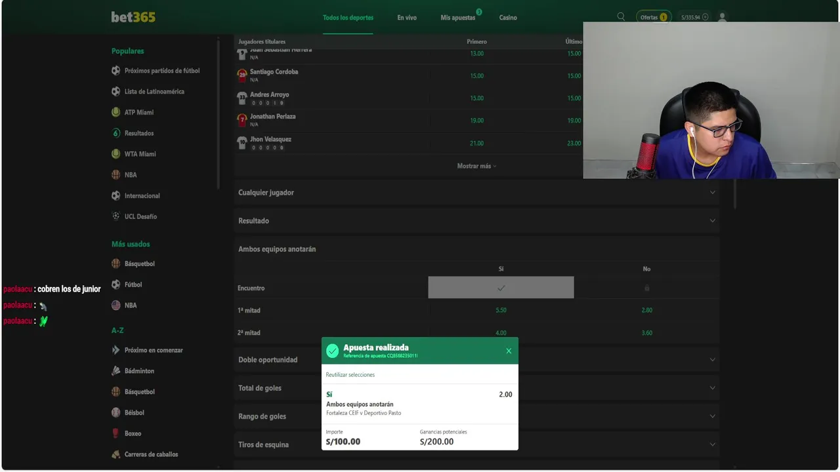The height and width of the screenshot is (472, 840).
Task: Select 2ª mitad No odds 3.60
Action: [x=646, y=332]
